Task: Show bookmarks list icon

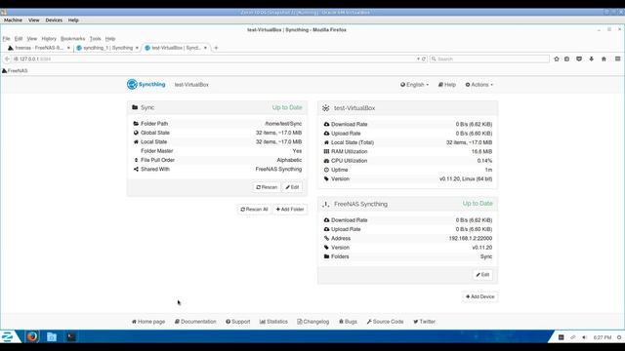Action: point(566,58)
